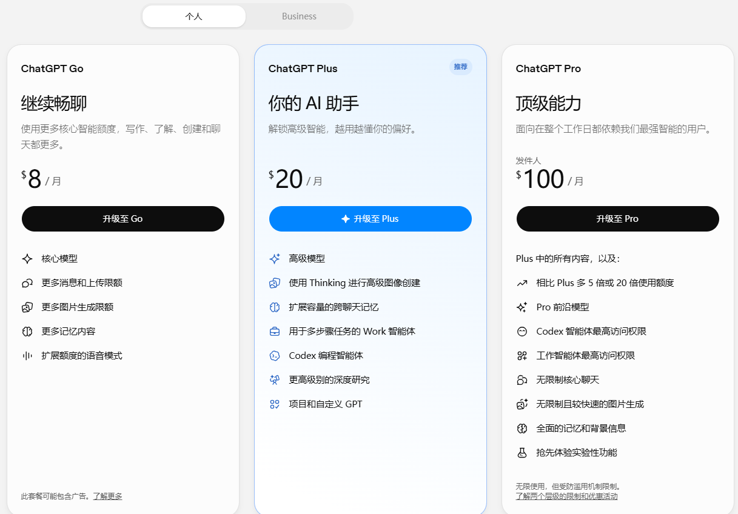Click the trending arrow icon beside 相比 Plus 多 5 倍
This screenshot has height=514, width=738.
pyautogui.click(x=522, y=283)
